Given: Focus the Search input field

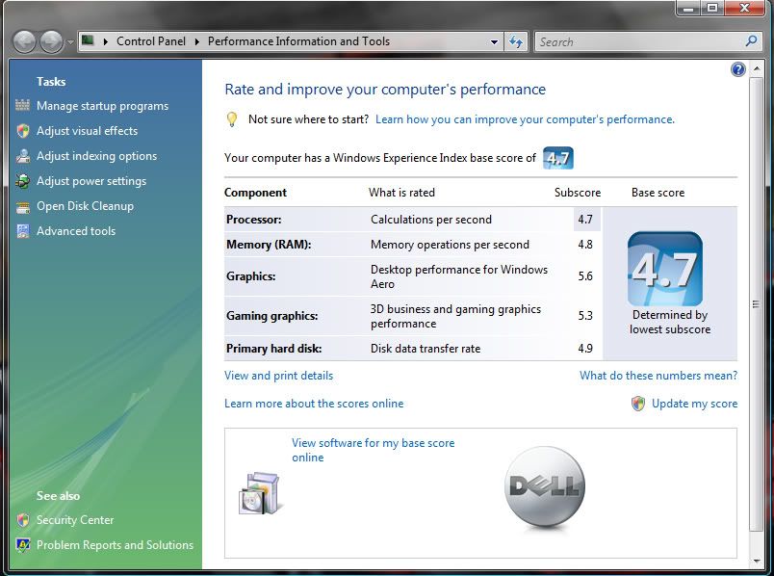Looking at the screenshot, I should 640,42.
